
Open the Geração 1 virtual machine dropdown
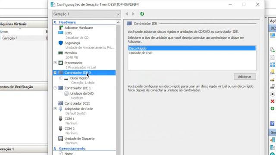click(86, 14)
